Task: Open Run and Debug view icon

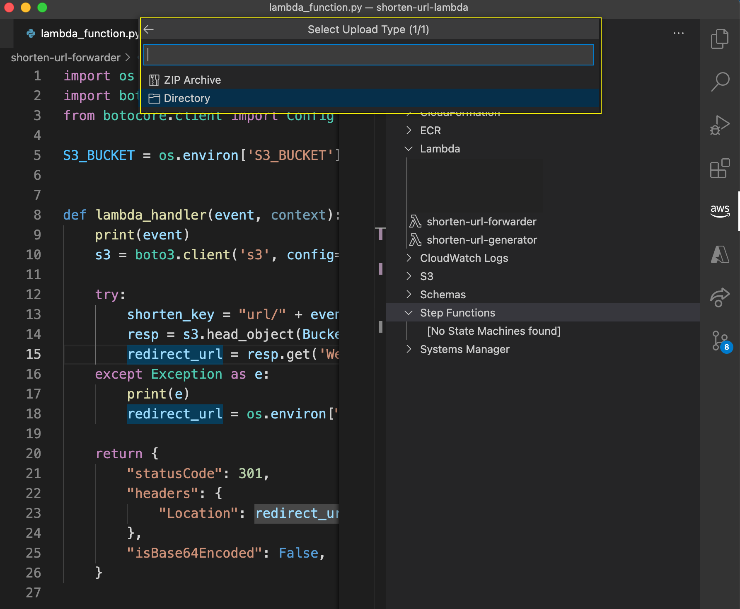Action: coord(720,126)
